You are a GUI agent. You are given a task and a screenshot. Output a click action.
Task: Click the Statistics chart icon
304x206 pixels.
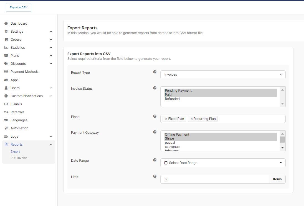point(6,47)
